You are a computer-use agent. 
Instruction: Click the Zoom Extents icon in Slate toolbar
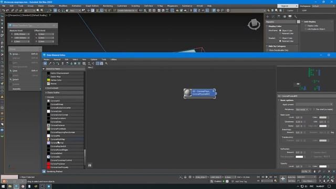(x=84, y=64)
